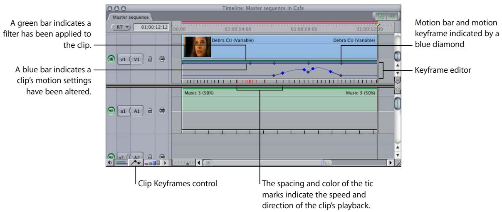Change the Track Height control
Image resolution: width=502 pixels, height=212 pixels.
[153, 163]
